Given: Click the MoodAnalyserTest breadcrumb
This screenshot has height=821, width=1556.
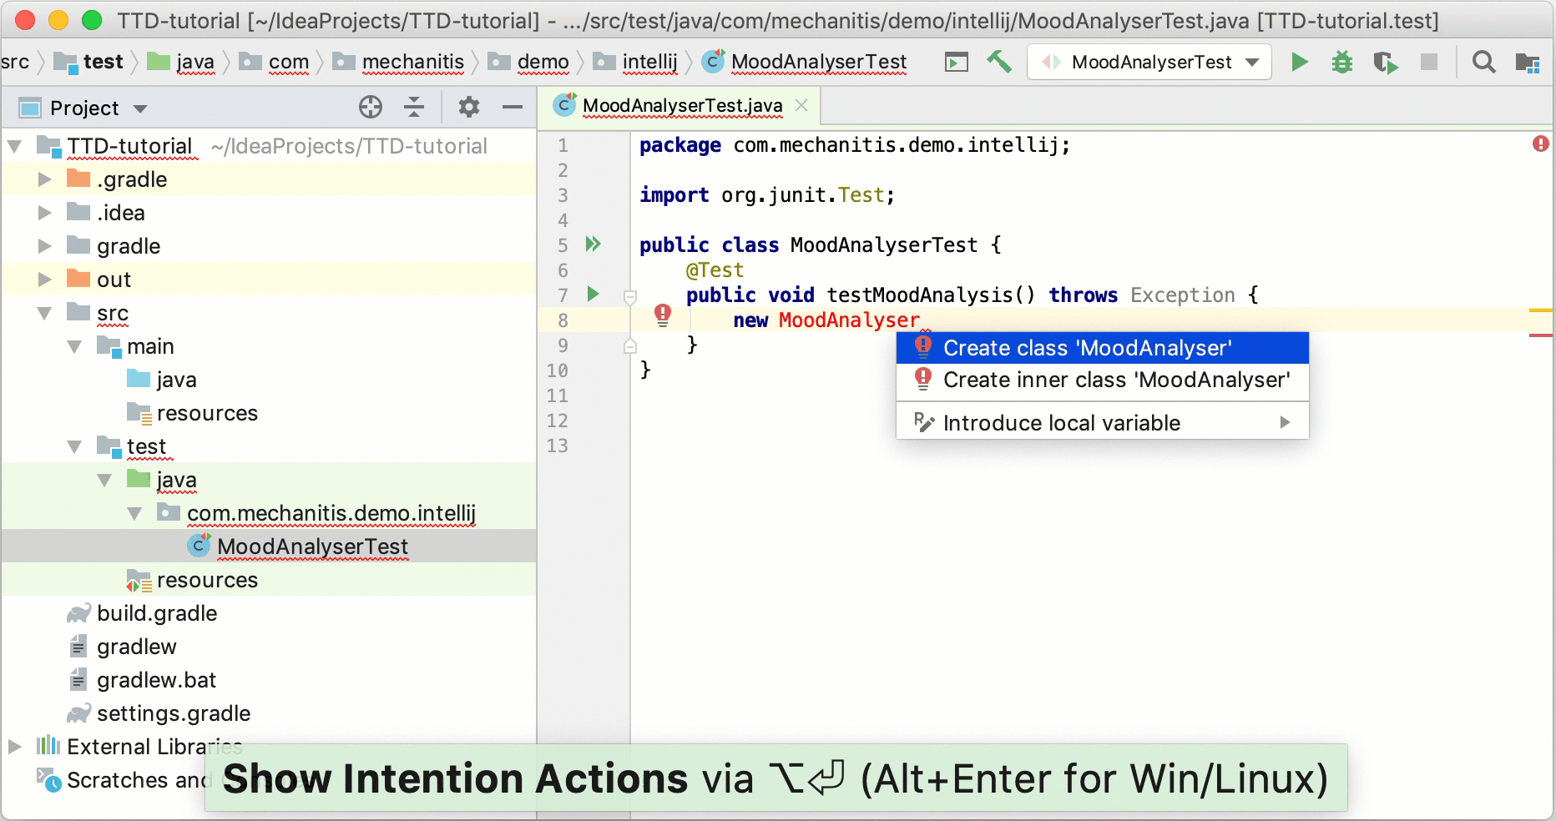Looking at the screenshot, I should tap(805, 62).
